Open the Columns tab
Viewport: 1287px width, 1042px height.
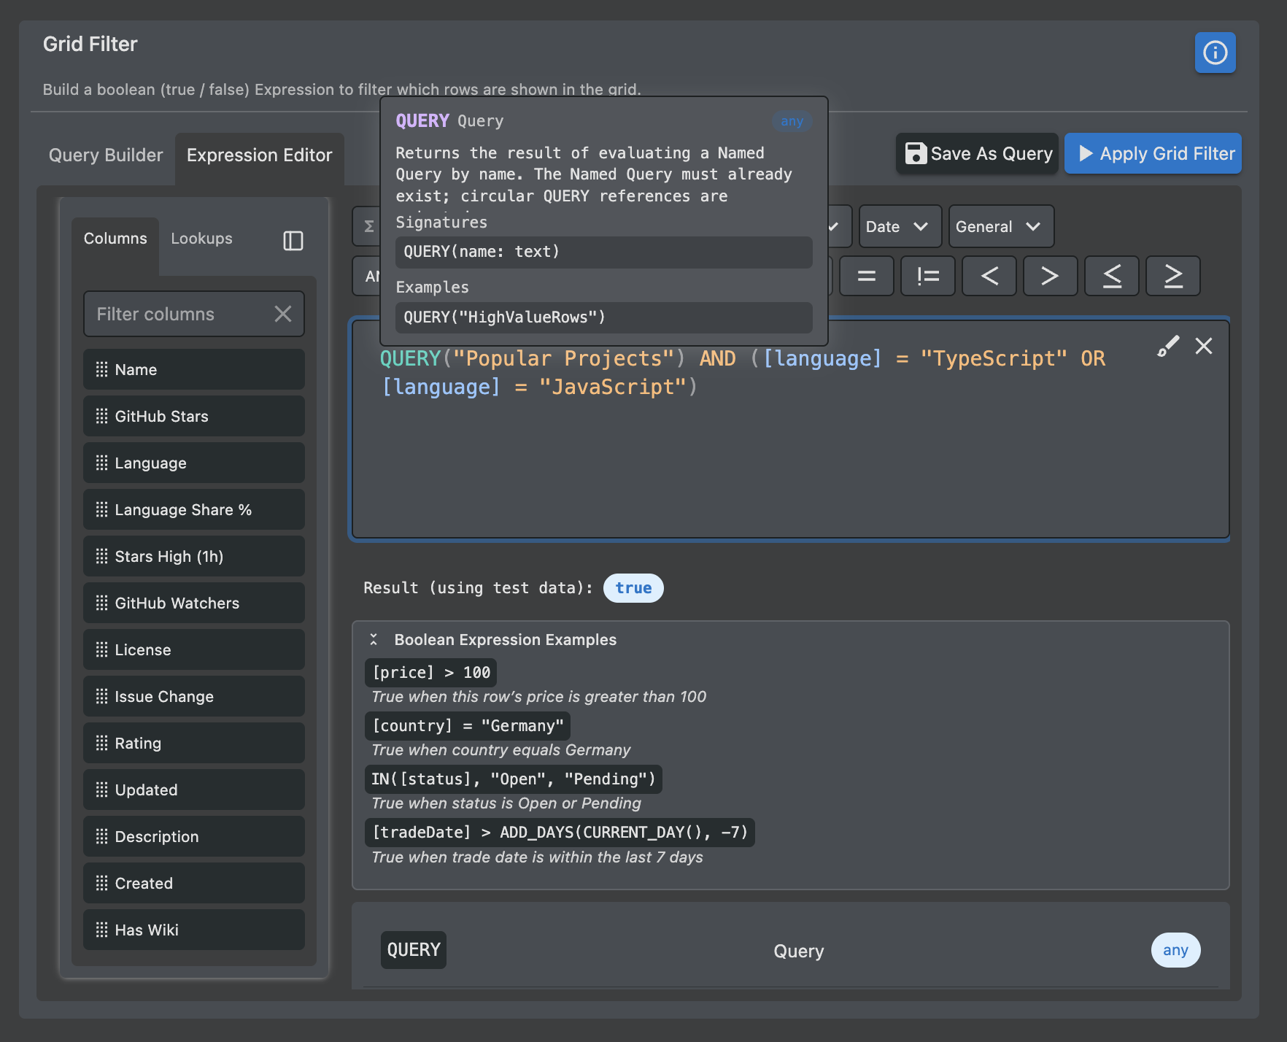coord(115,239)
